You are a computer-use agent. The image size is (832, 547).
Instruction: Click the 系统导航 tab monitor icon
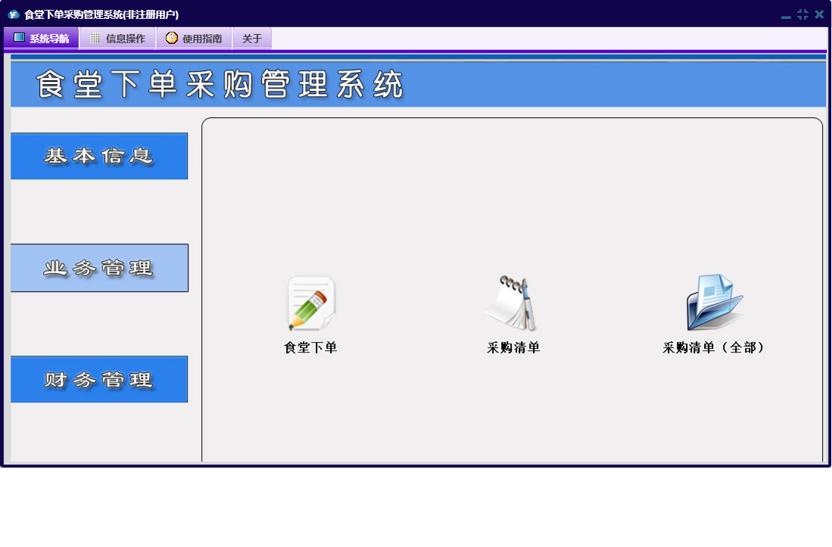(x=19, y=37)
